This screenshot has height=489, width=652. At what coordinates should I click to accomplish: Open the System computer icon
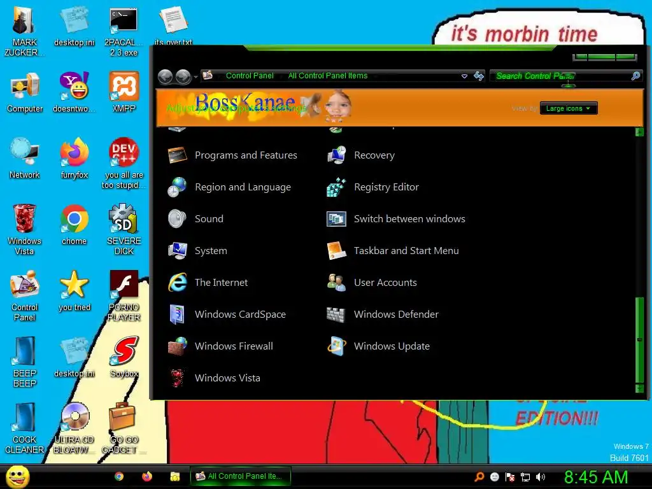tap(177, 251)
